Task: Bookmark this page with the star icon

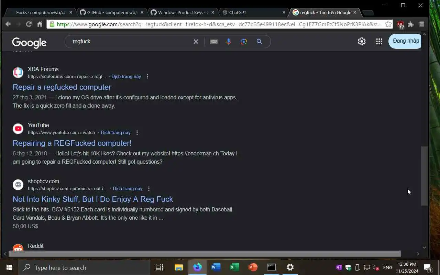Action: (388, 24)
